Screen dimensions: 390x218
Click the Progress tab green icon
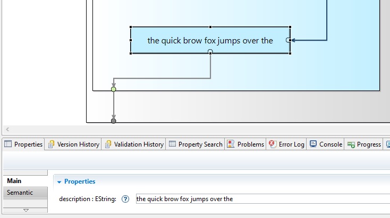coord(351,144)
